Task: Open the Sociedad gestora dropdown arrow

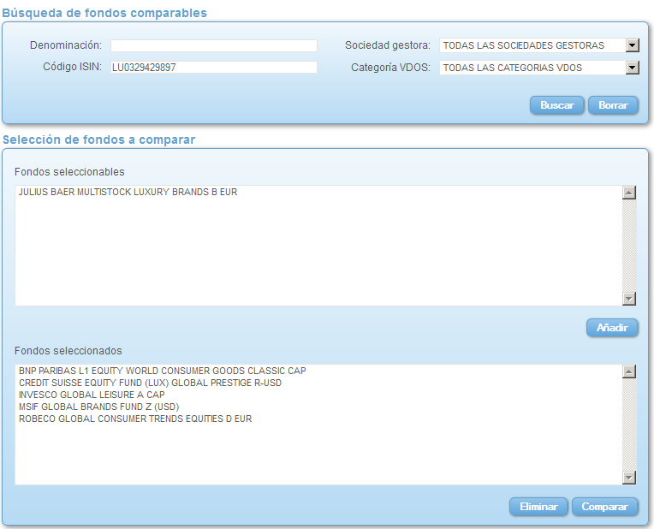Action: point(633,45)
